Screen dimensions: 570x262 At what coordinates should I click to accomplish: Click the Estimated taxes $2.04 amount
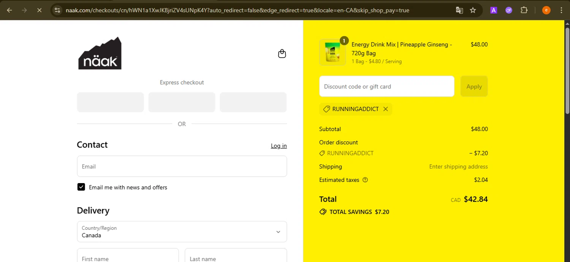point(481,180)
